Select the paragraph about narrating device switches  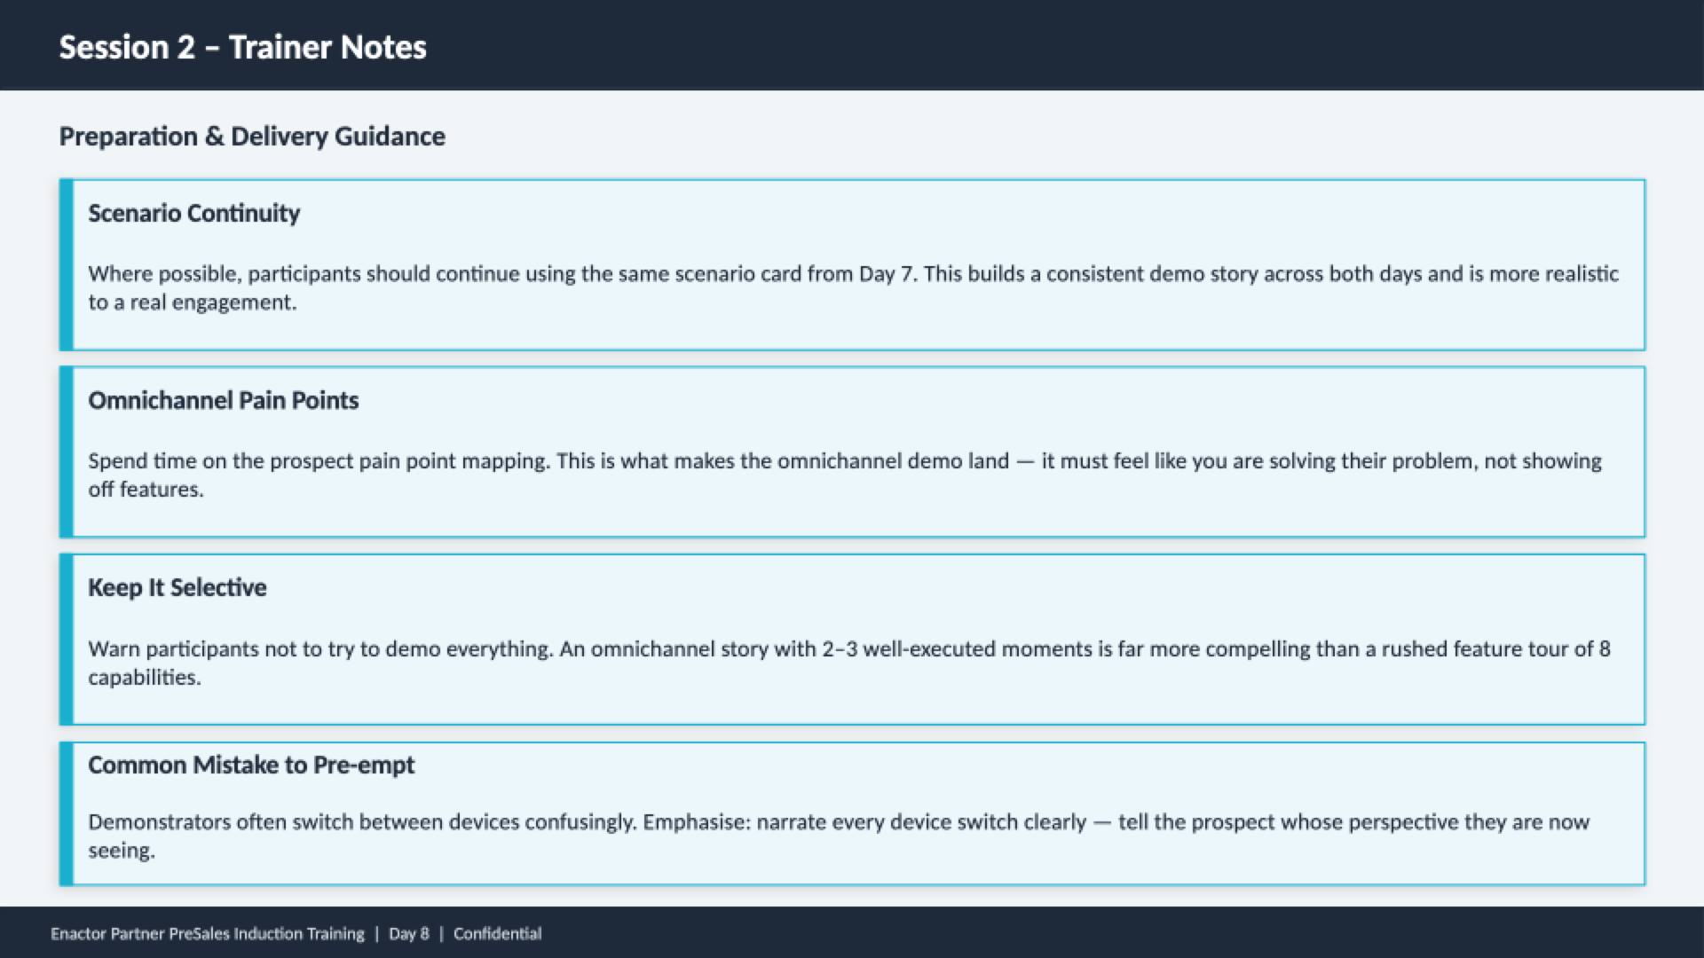[838, 836]
